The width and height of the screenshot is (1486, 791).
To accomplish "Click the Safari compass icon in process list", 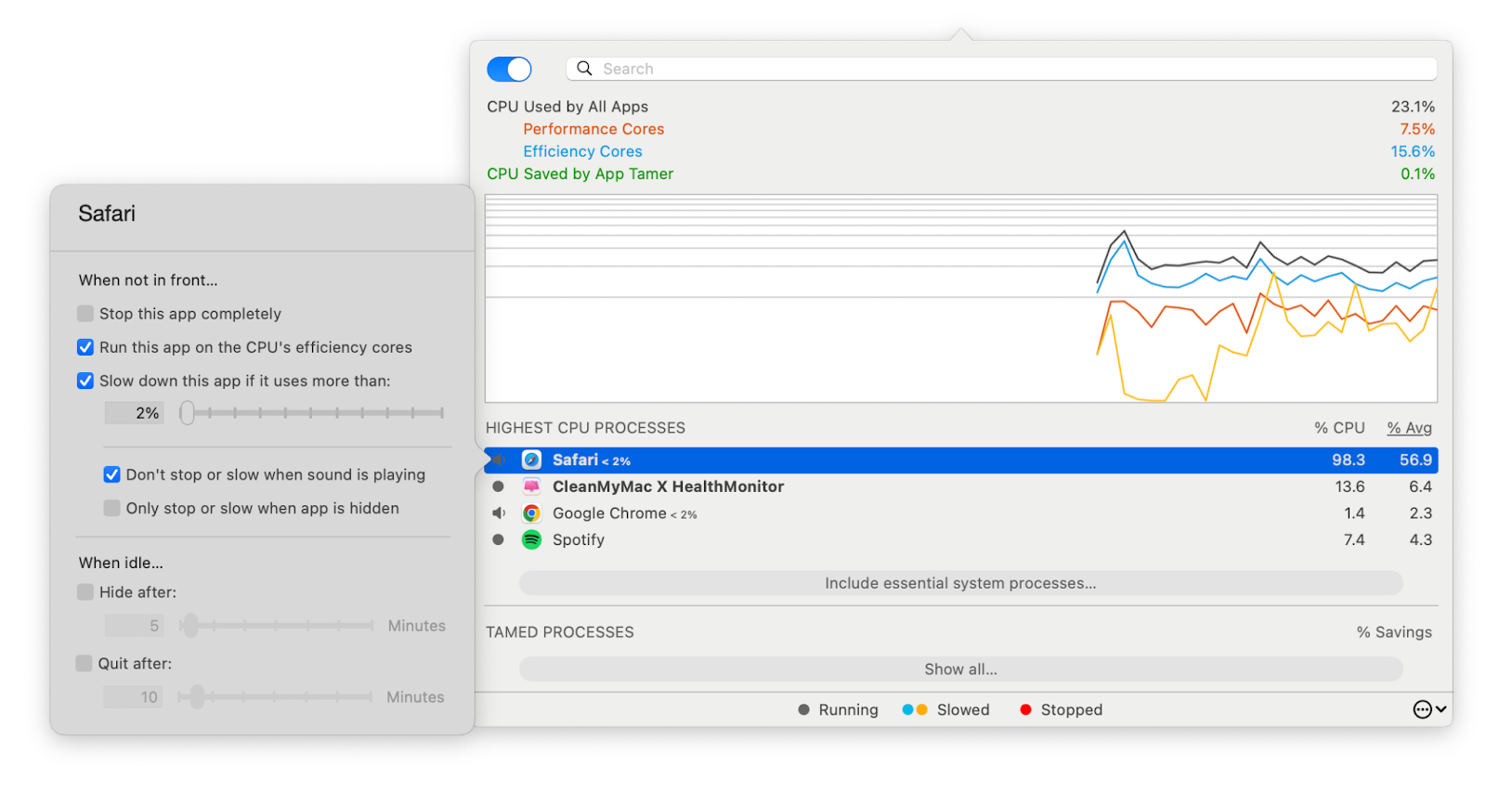I will point(531,460).
